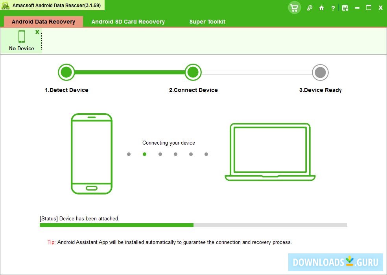
Task: Open the Super Toolkit tab
Action: point(207,22)
